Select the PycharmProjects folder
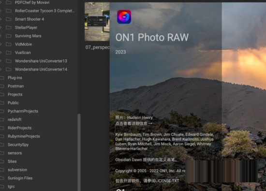 (x=23, y=111)
